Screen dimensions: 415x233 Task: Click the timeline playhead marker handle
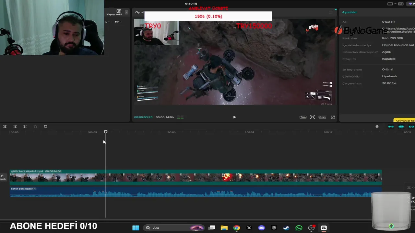(x=106, y=132)
